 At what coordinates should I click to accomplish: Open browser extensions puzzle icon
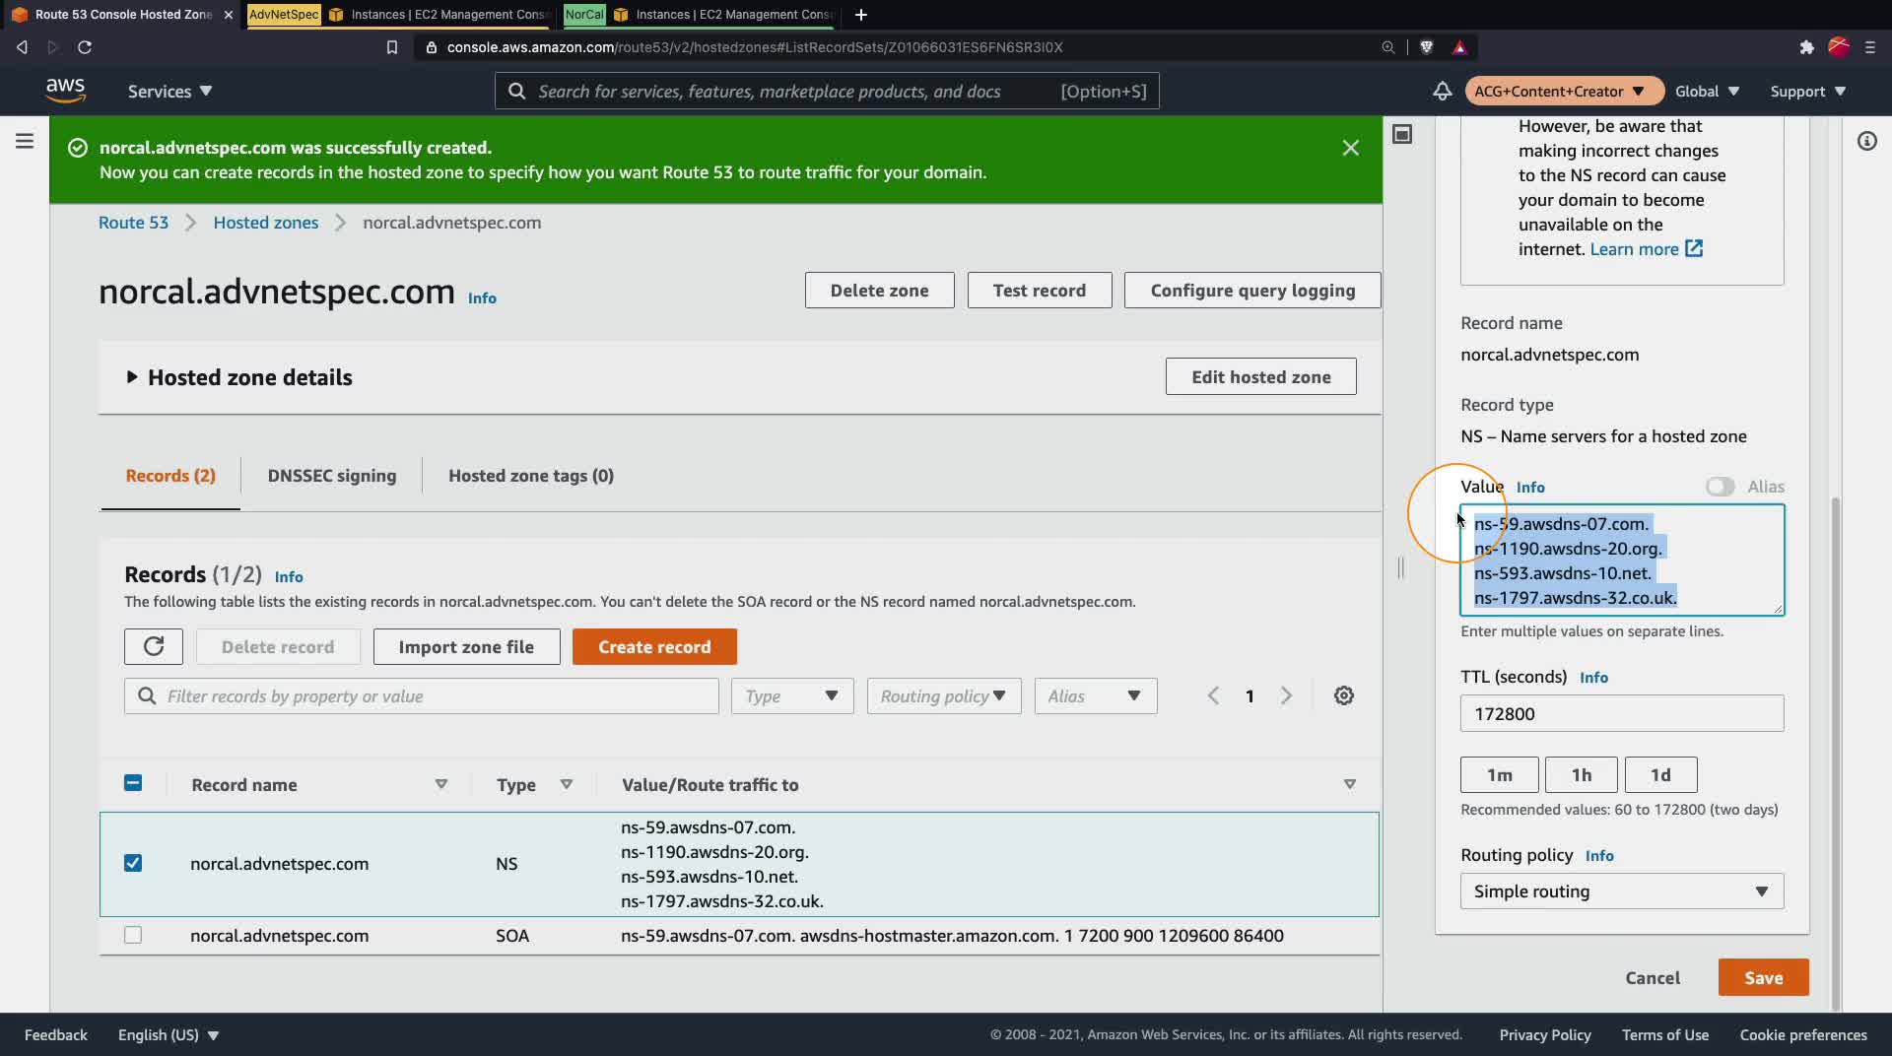pyautogui.click(x=1806, y=47)
